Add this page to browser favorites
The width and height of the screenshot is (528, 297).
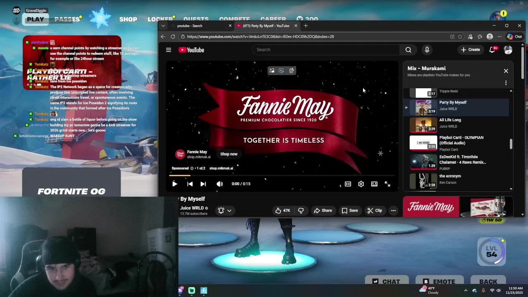(x=460, y=36)
